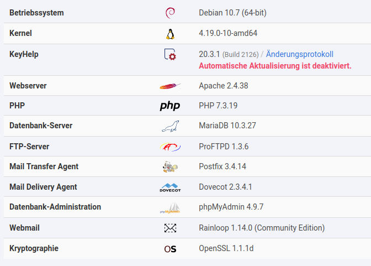Click the KeyHelp gear icon
Screen dimensions: 371x266
click(169, 55)
